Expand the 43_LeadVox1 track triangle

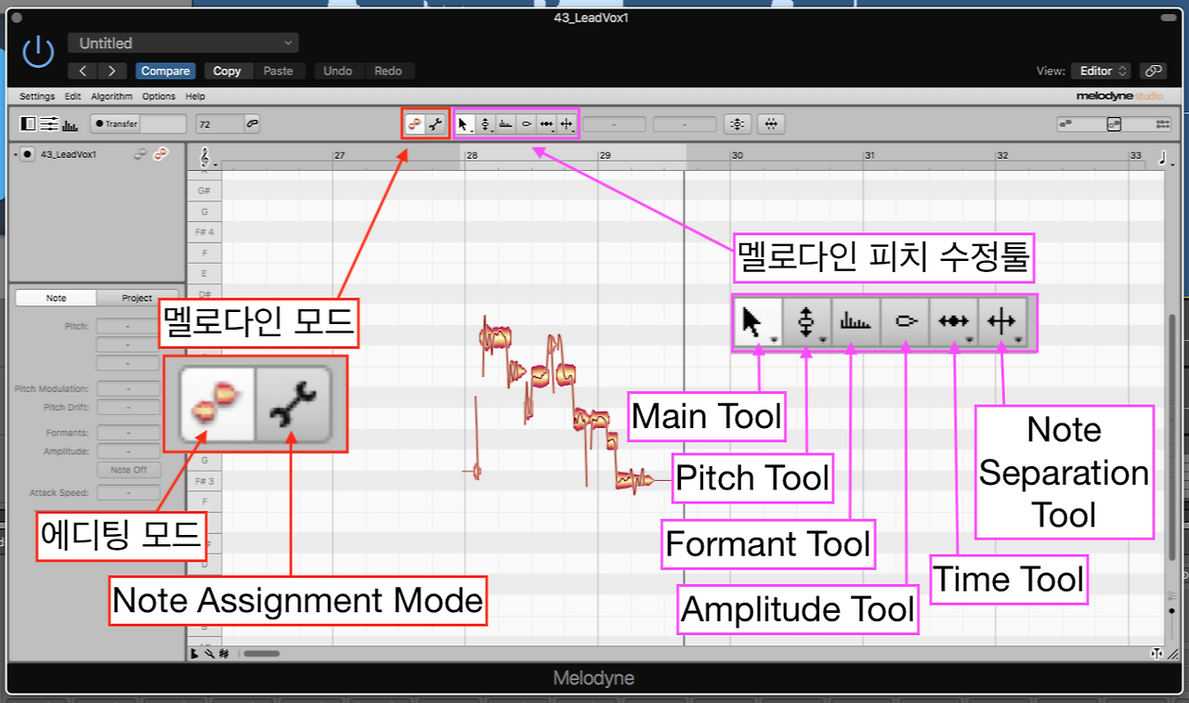pos(16,154)
